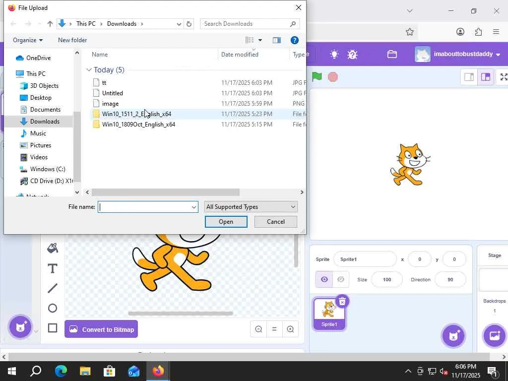Select the Line tool
This screenshot has height=381, width=508.
click(x=53, y=288)
